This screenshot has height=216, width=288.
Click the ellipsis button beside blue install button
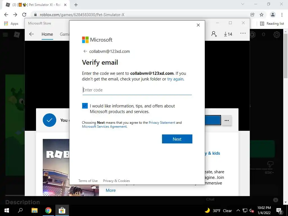click(227, 120)
